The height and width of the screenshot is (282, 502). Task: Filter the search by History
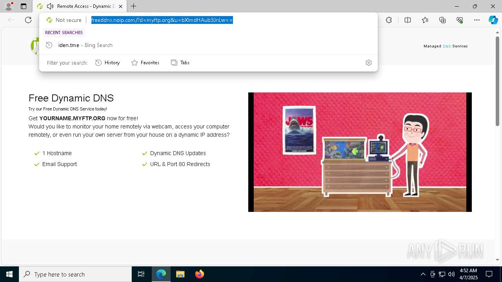107,63
